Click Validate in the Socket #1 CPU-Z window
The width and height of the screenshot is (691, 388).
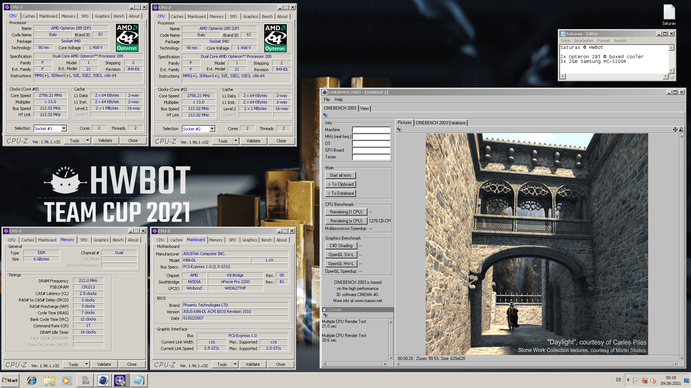click(x=105, y=140)
